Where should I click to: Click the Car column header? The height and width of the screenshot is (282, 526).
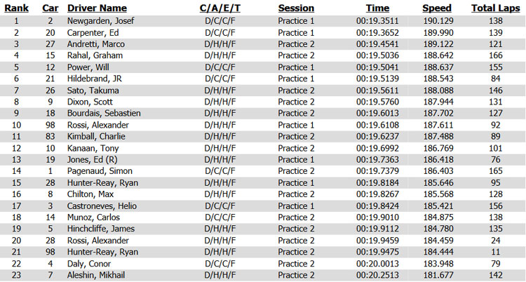point(50,8)
